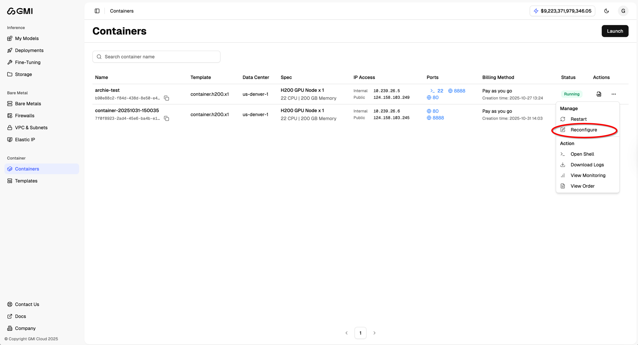Open port 80 of container-20251031-150035

tap(433, 111)
